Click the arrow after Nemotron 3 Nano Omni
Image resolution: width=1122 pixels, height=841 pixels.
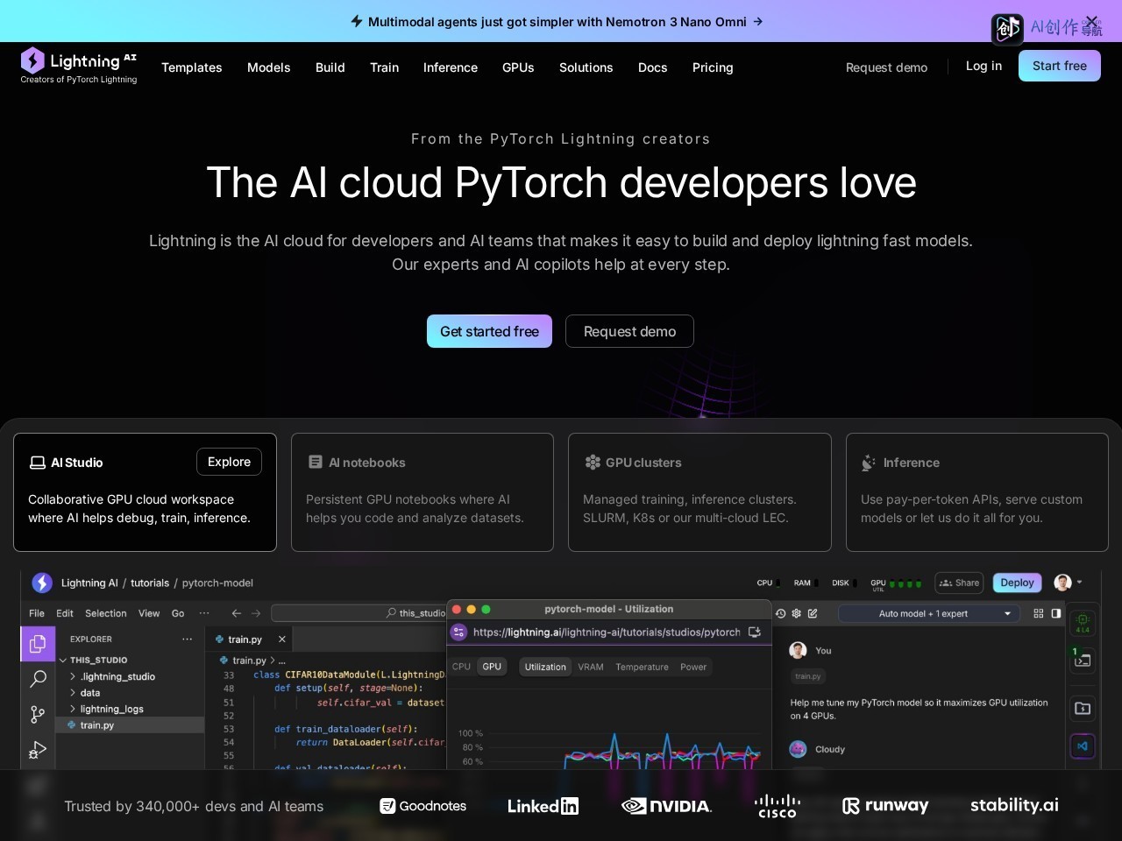(758, 21)
